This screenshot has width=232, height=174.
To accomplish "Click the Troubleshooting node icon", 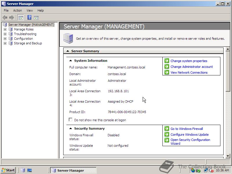I will click(10, 34).
